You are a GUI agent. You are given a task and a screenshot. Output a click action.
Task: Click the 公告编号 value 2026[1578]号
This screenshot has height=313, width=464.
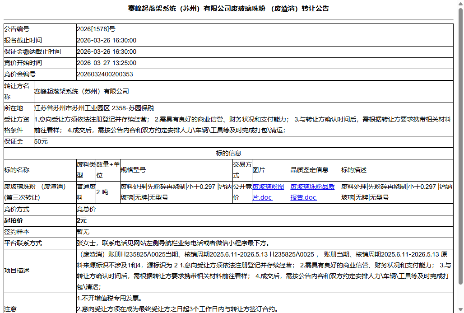pyautogui.click(x=97, y=29)
